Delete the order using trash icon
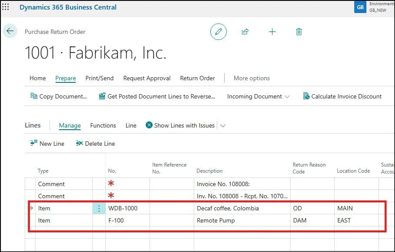The image size is (395, 252). pos(299,32)
